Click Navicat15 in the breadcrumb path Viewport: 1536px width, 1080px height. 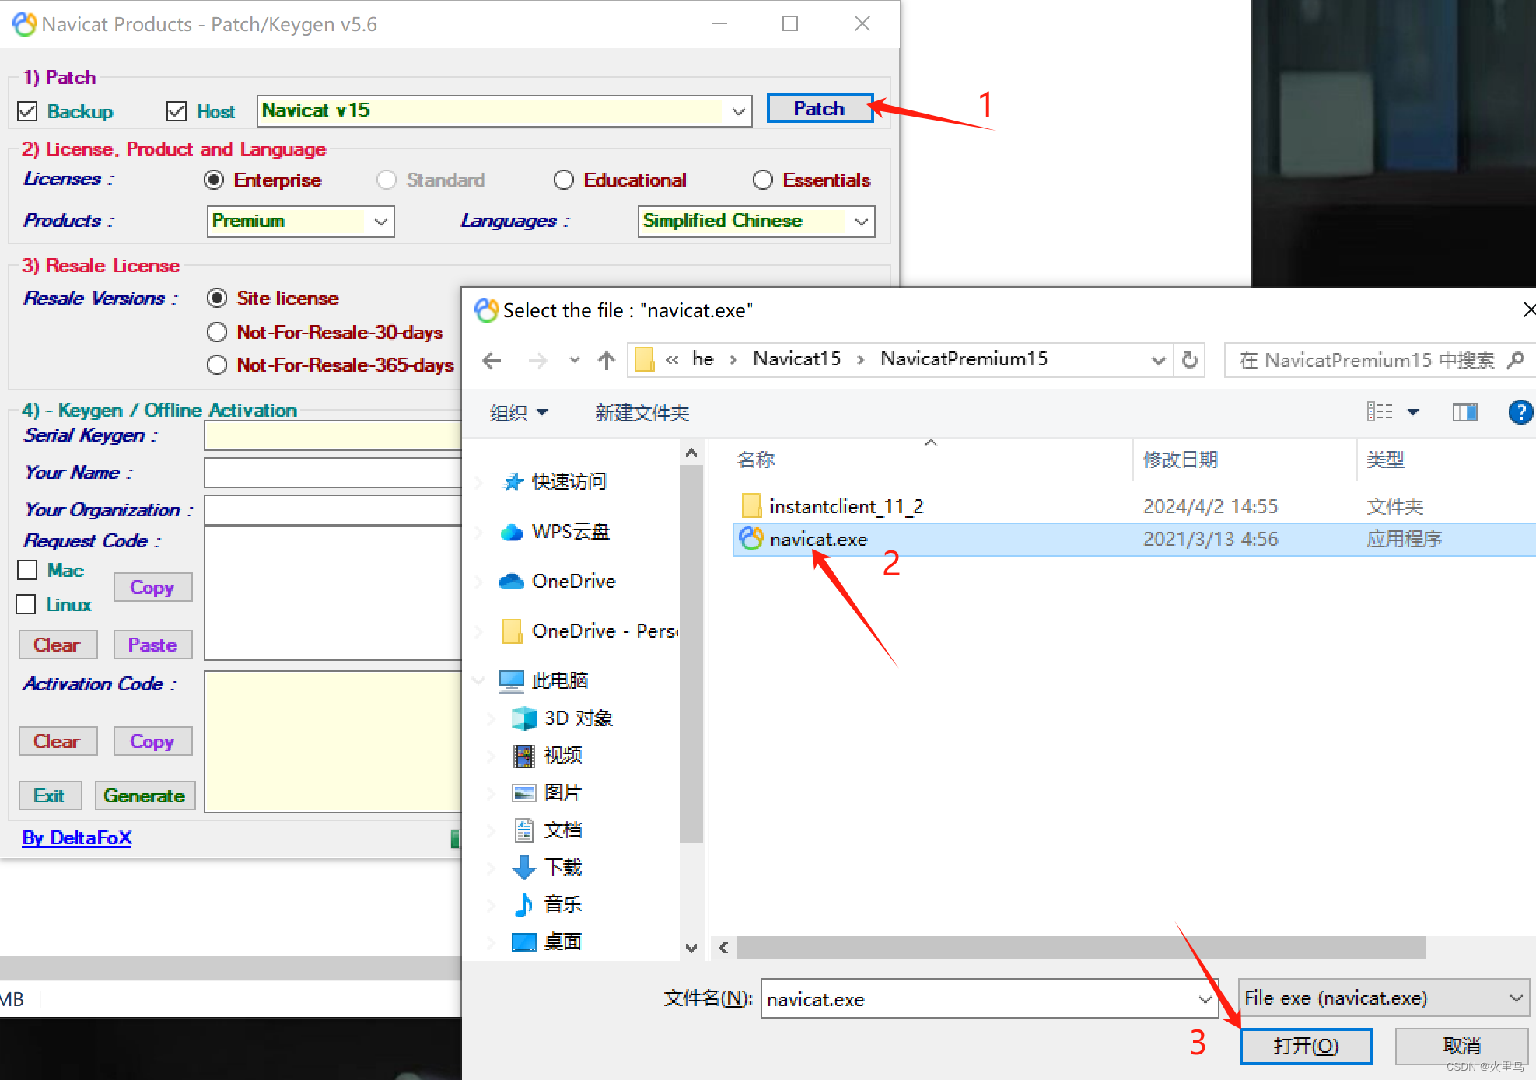pyautogui.click(x=797, y=359)
